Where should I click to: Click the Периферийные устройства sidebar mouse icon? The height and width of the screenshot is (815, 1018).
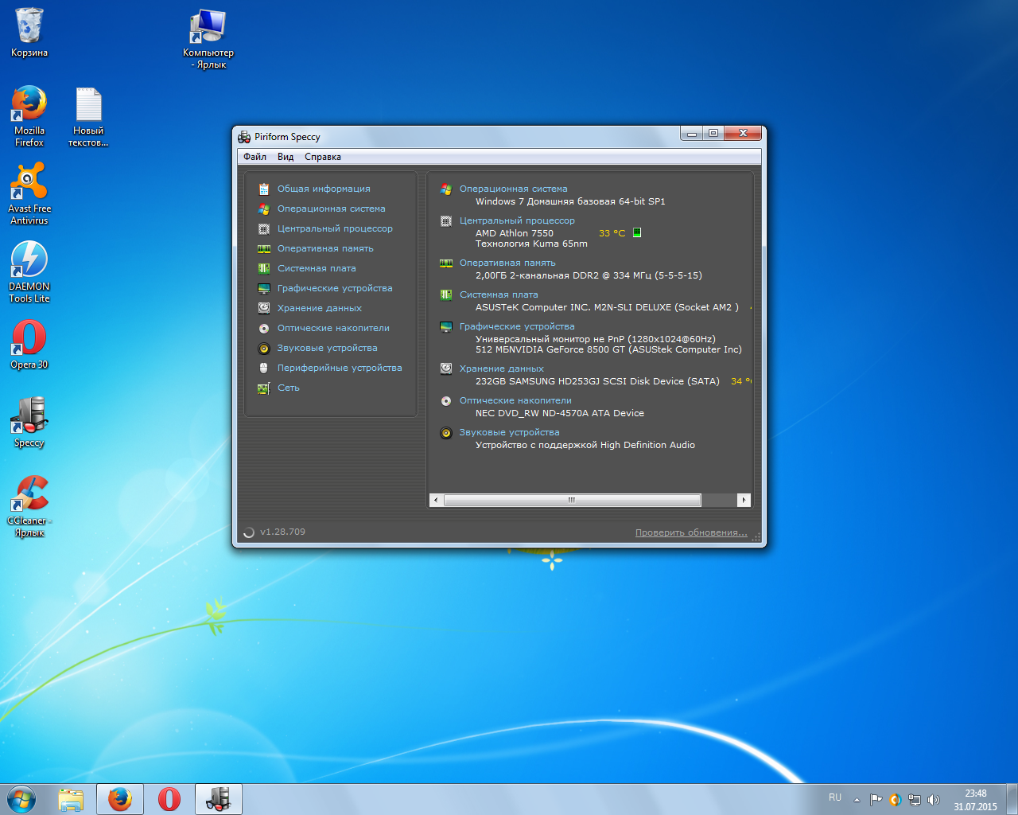(x=264, y=368)
